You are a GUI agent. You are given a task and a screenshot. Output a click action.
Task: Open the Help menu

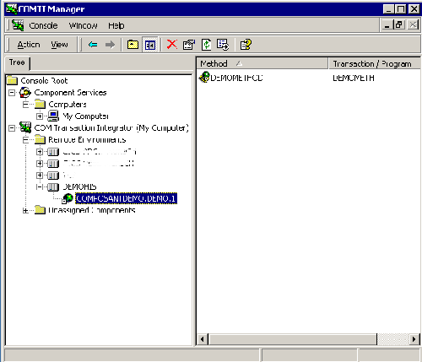point(116,25)
